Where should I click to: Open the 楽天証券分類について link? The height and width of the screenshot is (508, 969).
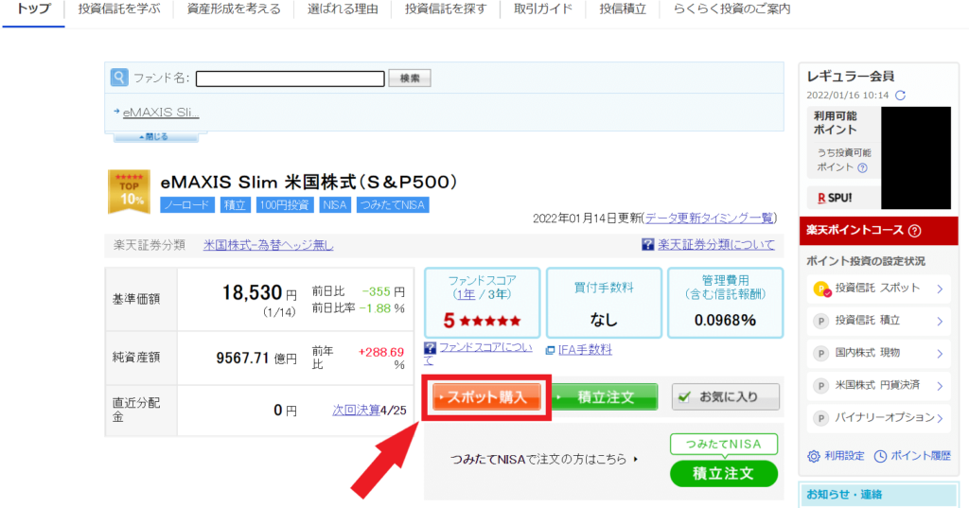[x=716, y=245]
